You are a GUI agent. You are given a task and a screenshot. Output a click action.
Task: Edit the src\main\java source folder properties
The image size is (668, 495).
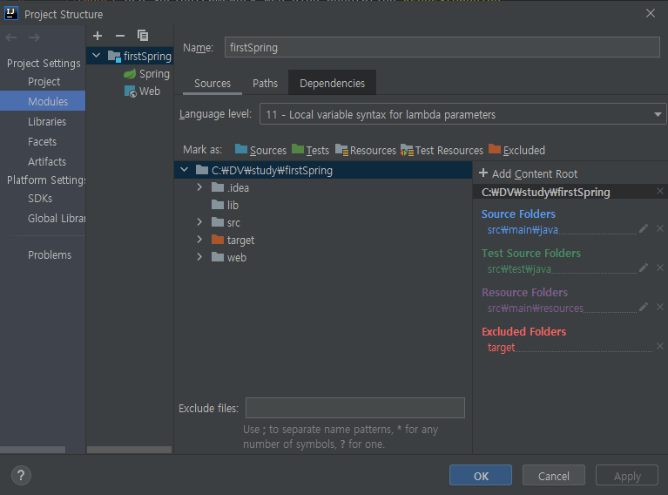[x=644, y=229]
